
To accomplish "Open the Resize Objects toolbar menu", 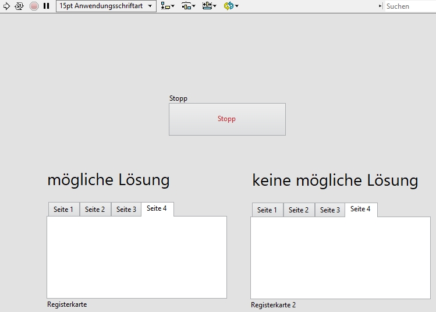I will (x=209, y=6).
